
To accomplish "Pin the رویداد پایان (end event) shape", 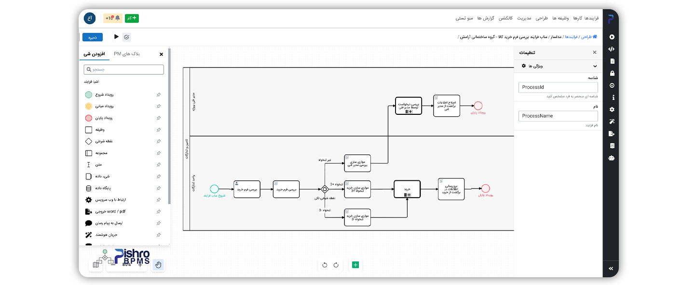I will coord(158,118).
